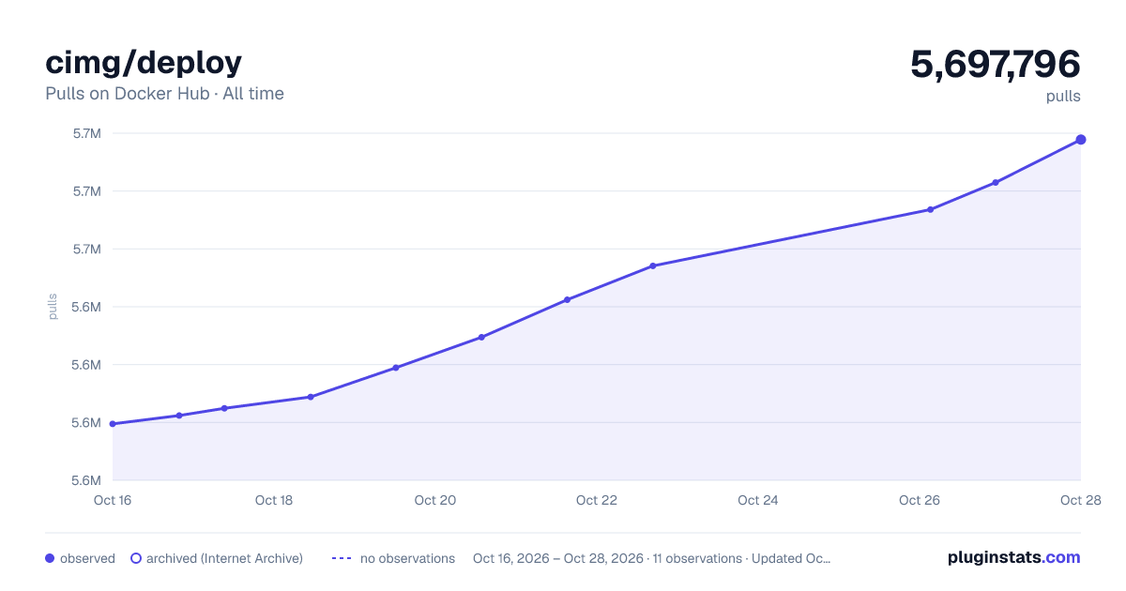
Task: Click the first data point at Oct 16
Action: point(113,424)
